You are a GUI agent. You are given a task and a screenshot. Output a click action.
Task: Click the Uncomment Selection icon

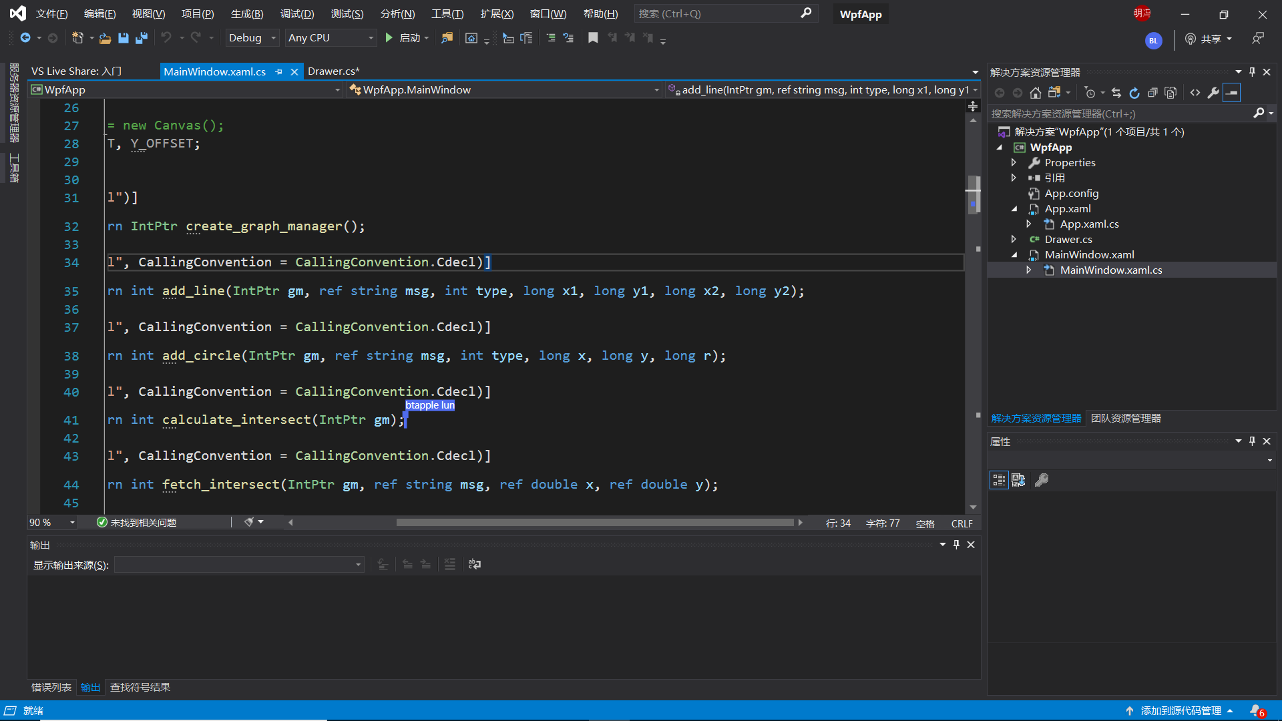pyautogui.click(x=568, y=38)
